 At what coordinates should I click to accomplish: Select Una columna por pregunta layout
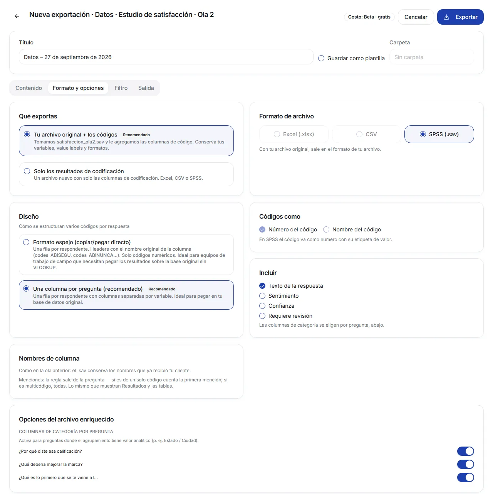coord(126,295)
